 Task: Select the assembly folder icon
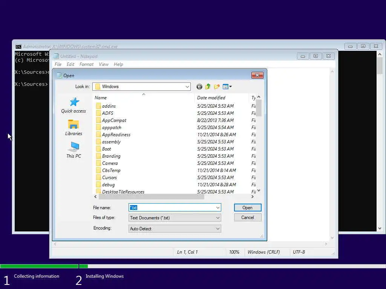pyautogui.click(x=98, y=141)
